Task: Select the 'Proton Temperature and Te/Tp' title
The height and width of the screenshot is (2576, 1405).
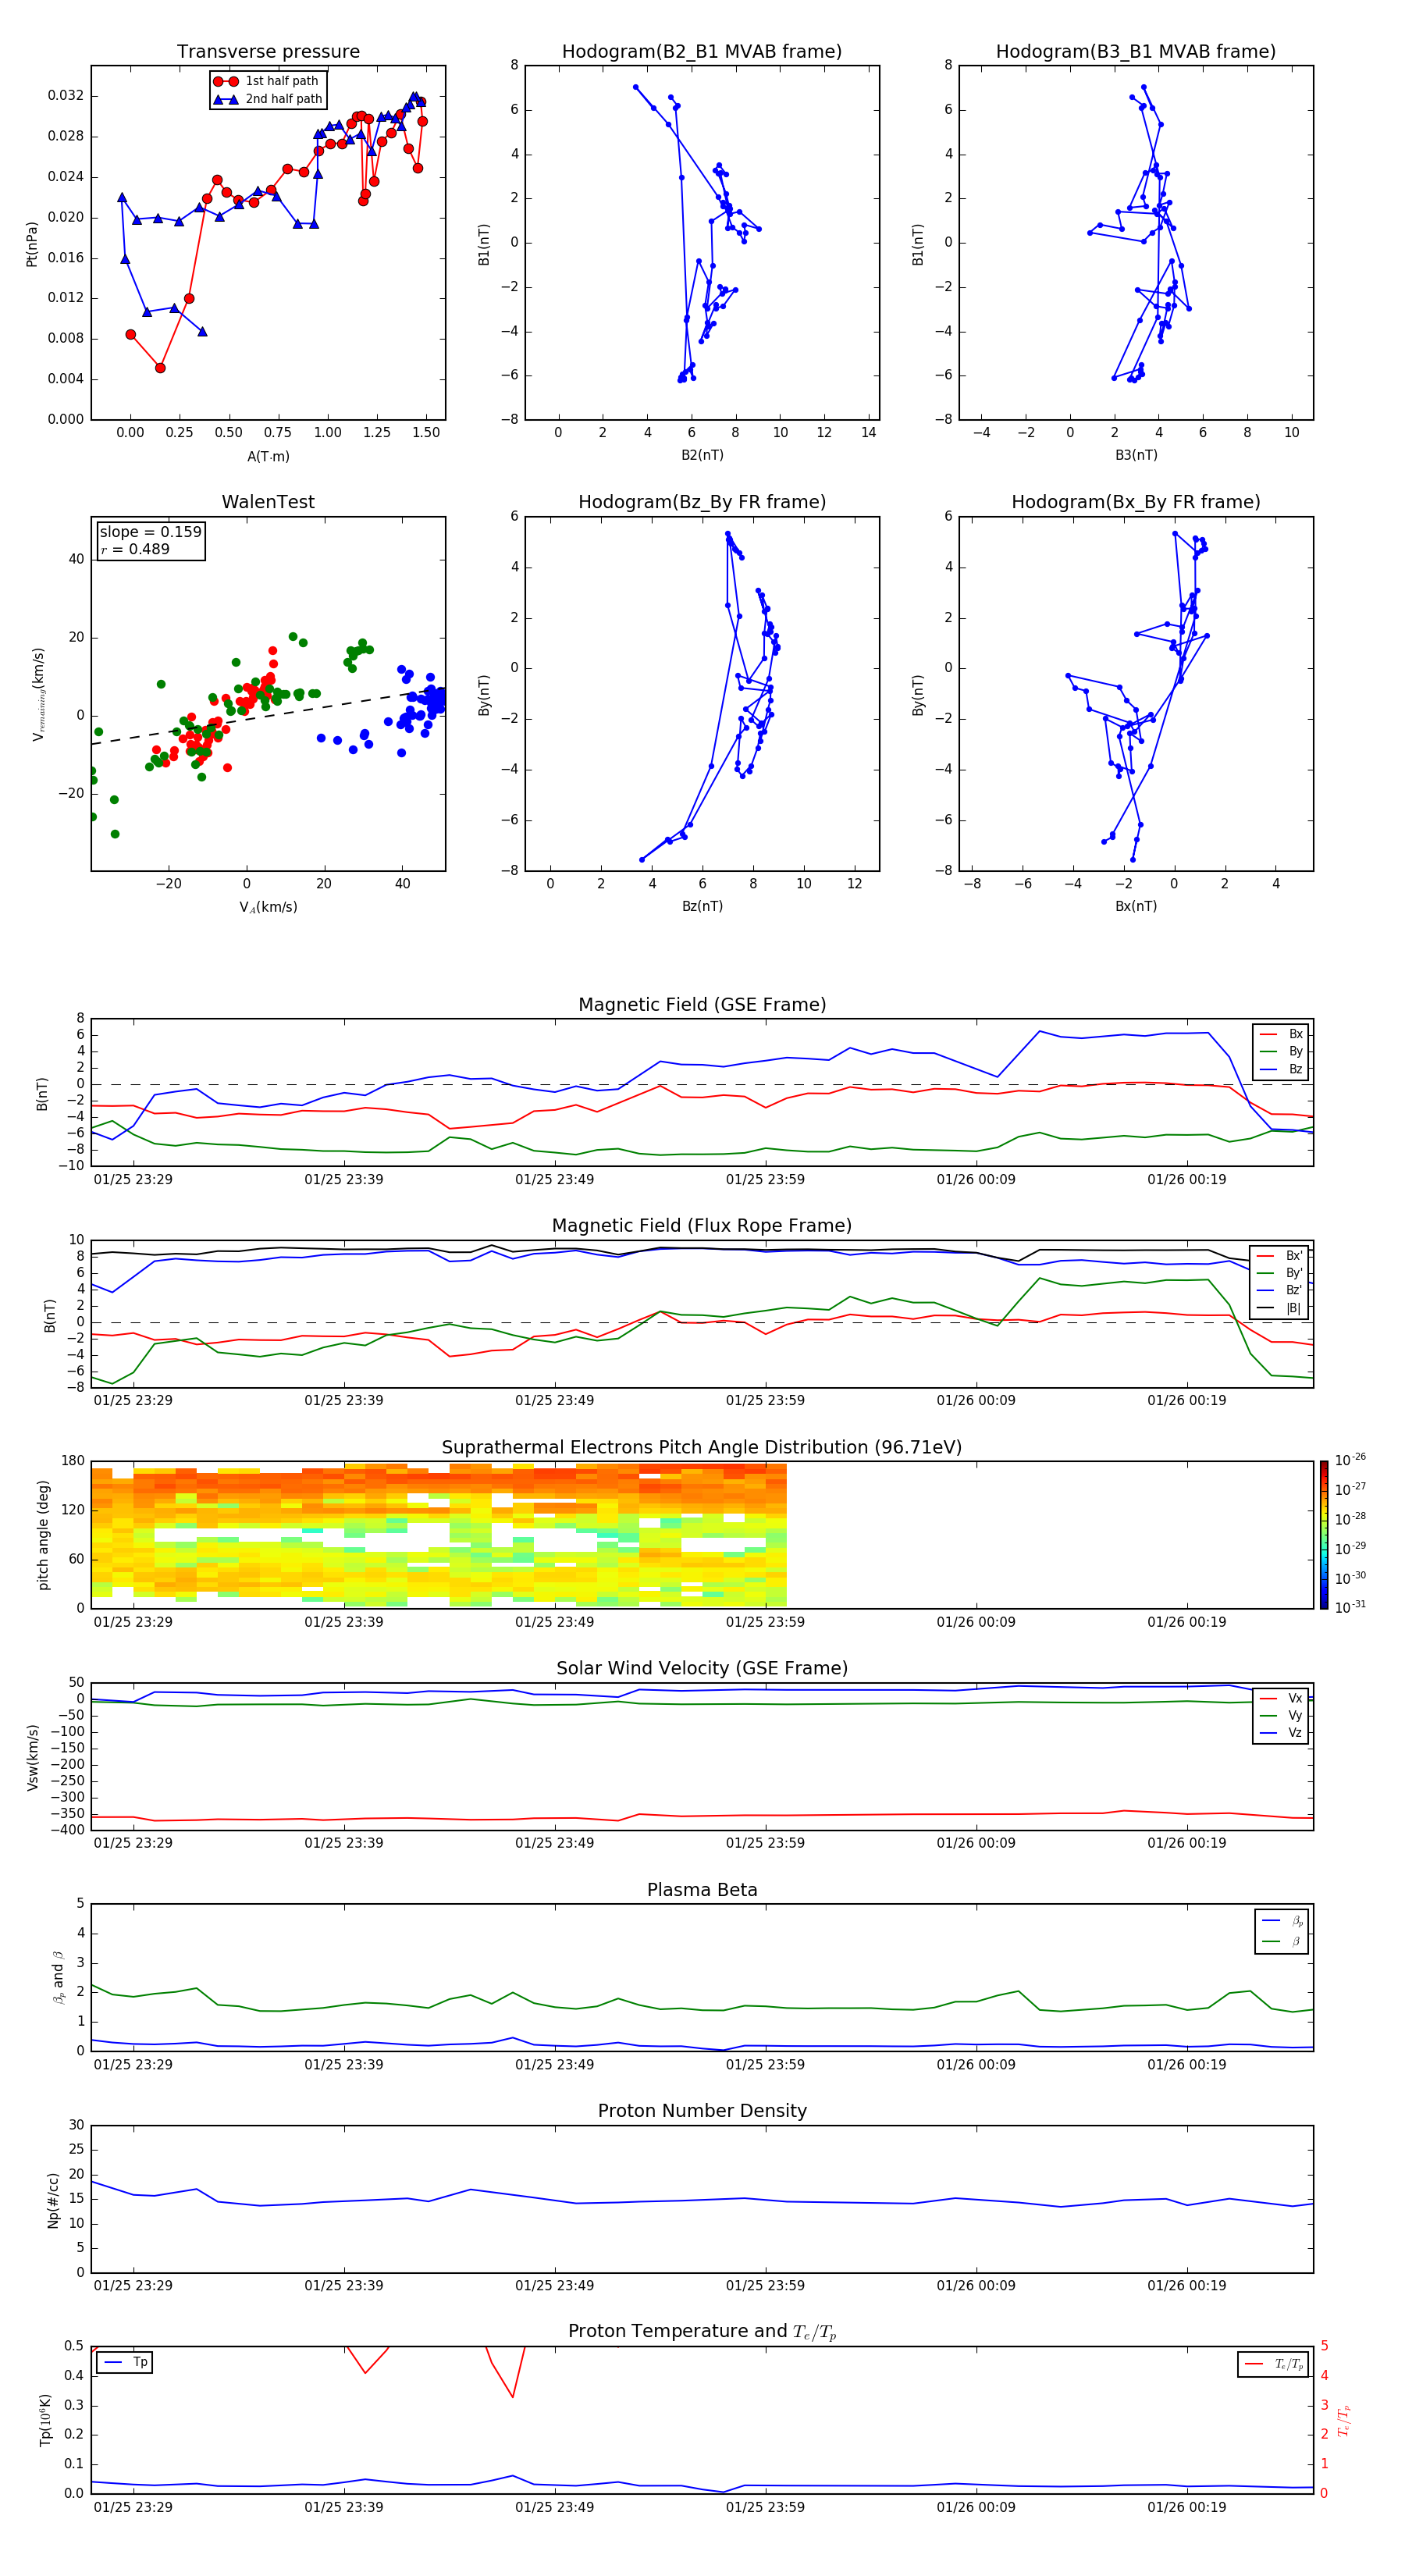Action: [702, 2332]
